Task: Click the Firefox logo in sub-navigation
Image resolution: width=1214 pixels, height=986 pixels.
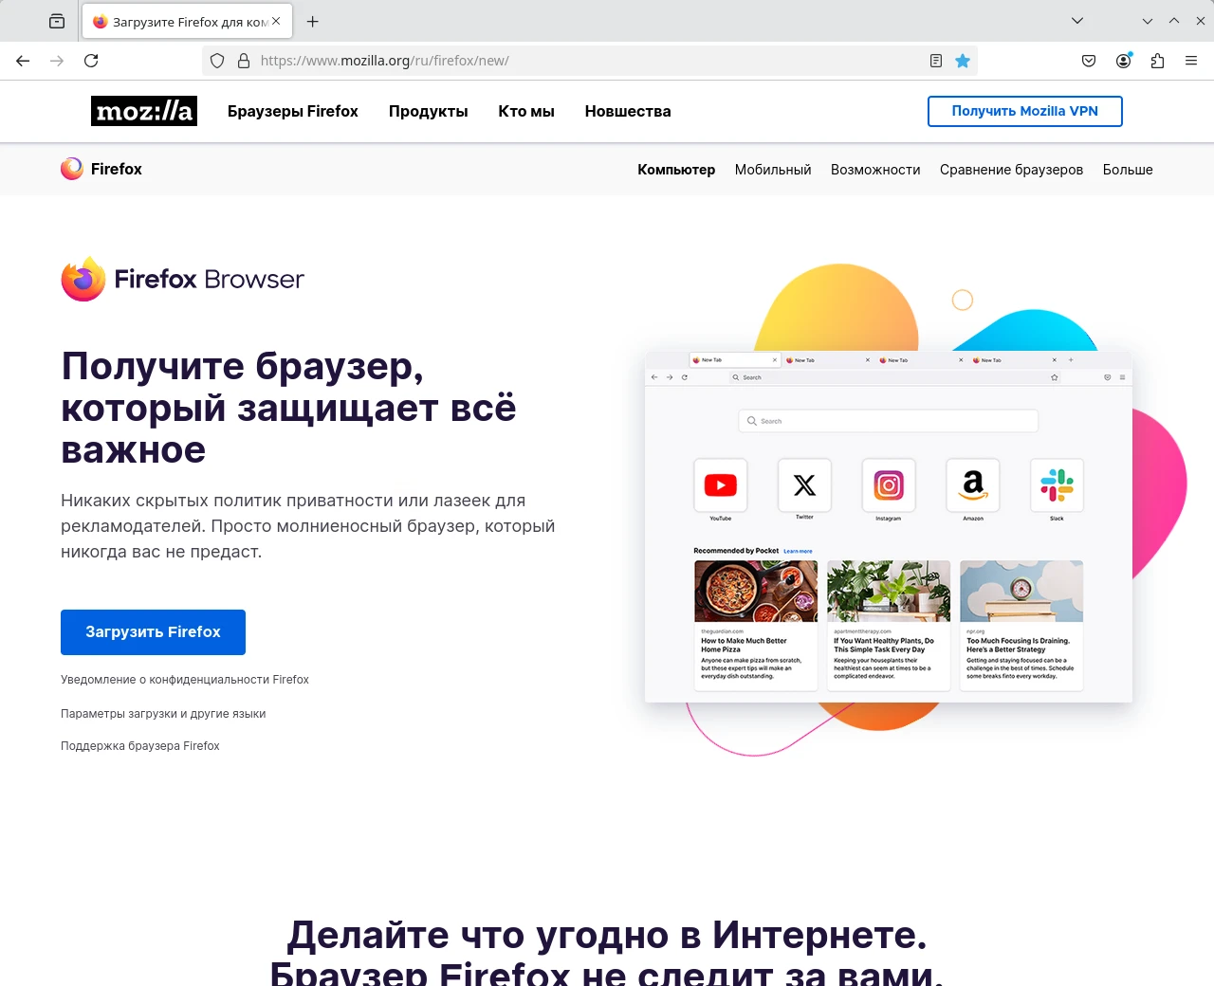Action: (x=101, y=169)
